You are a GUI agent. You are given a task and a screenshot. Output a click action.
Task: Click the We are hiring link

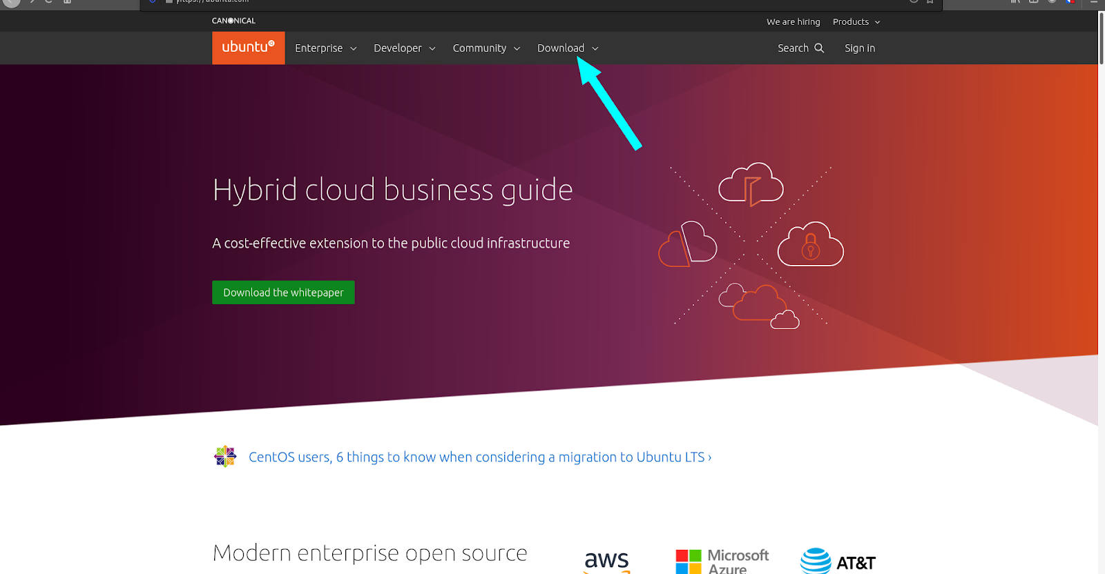(793, 22)
